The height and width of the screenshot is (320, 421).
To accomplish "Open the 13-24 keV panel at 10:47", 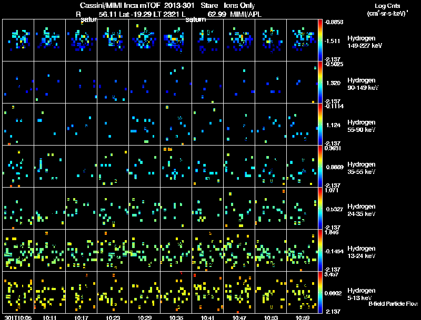I will pyautogui.click(x=239, y=250).
